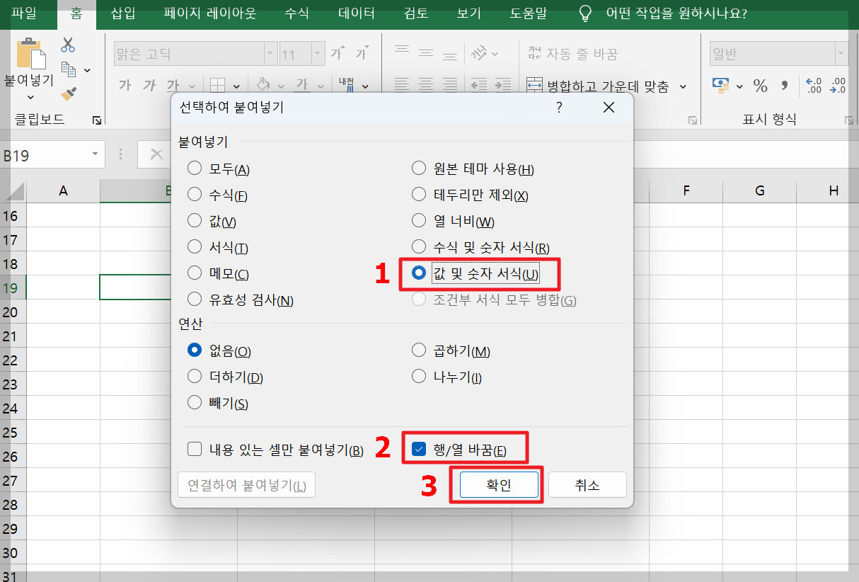Image resolution: width=859 pixels, height=582 pixels.
Task: Click the Cut scissors icon
Action: (x=67, y=45)
